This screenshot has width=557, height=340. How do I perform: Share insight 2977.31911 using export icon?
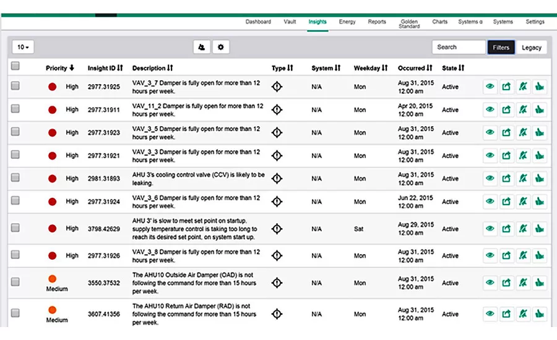(506, 109)
